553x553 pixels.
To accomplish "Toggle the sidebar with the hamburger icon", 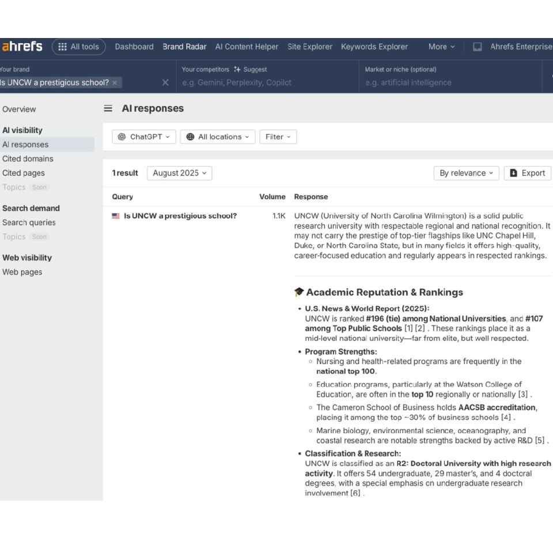I will (x=108, y=108).
